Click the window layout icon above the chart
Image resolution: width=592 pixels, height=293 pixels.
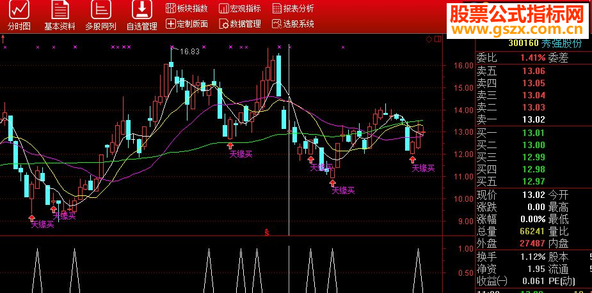click(438, 39)
